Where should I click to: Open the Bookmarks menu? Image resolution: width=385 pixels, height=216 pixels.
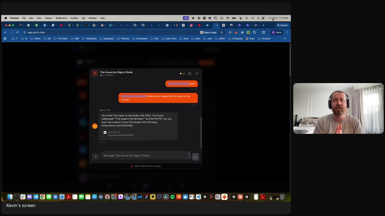61,18
